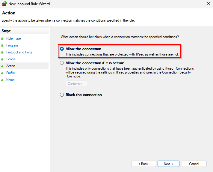Viewport: 213px width, 172px height.
Task: Go back with the Back button
Action: coord(143,164)
